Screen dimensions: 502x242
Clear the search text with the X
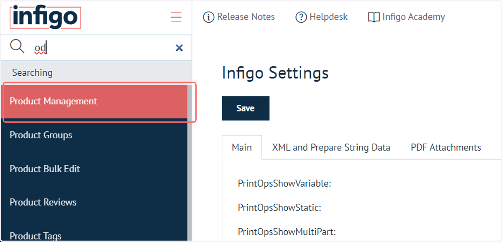pyautogui.click(x=179, y=48)
